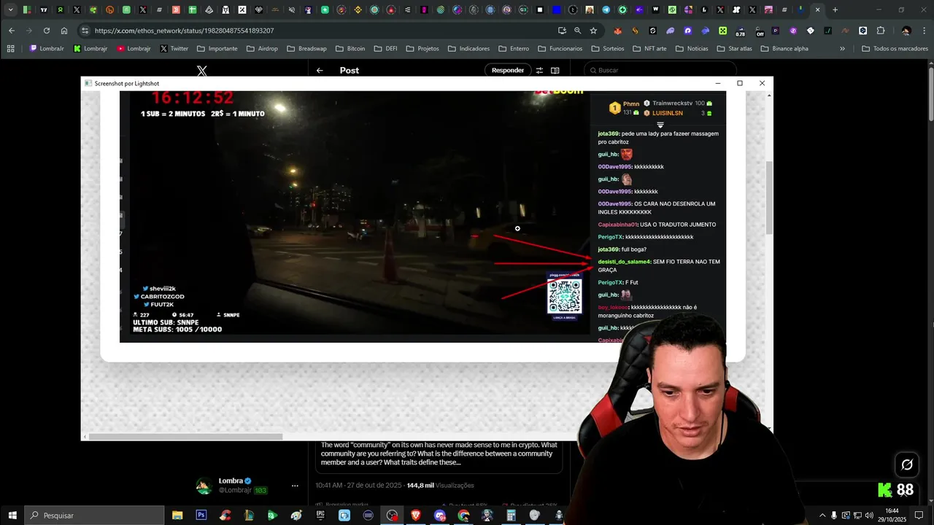
Task: Click Trainwreckstv in chat leaderboard
Action: 672,104
